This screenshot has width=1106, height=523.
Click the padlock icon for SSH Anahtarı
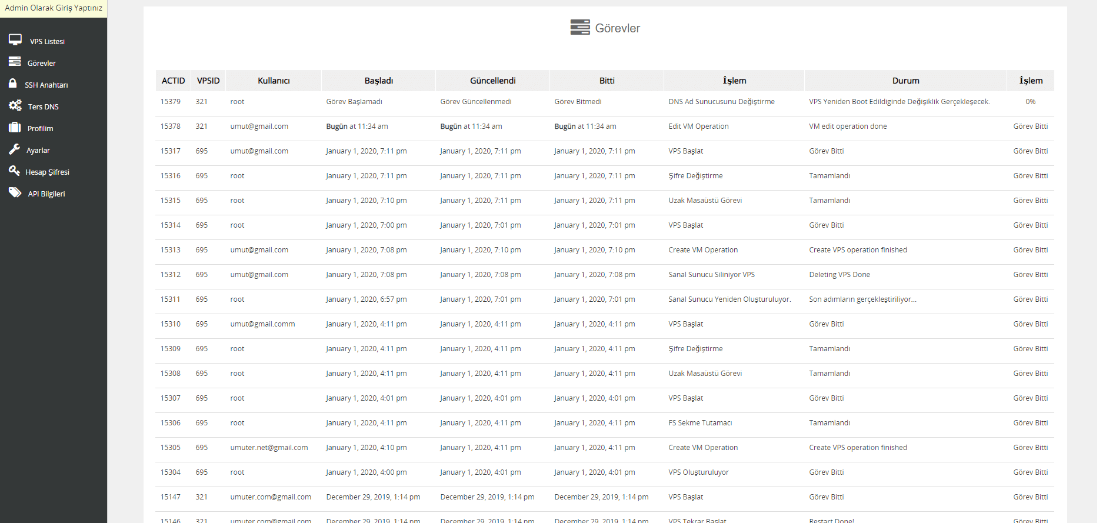point(13,84)
